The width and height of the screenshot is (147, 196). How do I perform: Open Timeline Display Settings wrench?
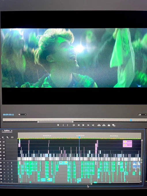[7, 137]
